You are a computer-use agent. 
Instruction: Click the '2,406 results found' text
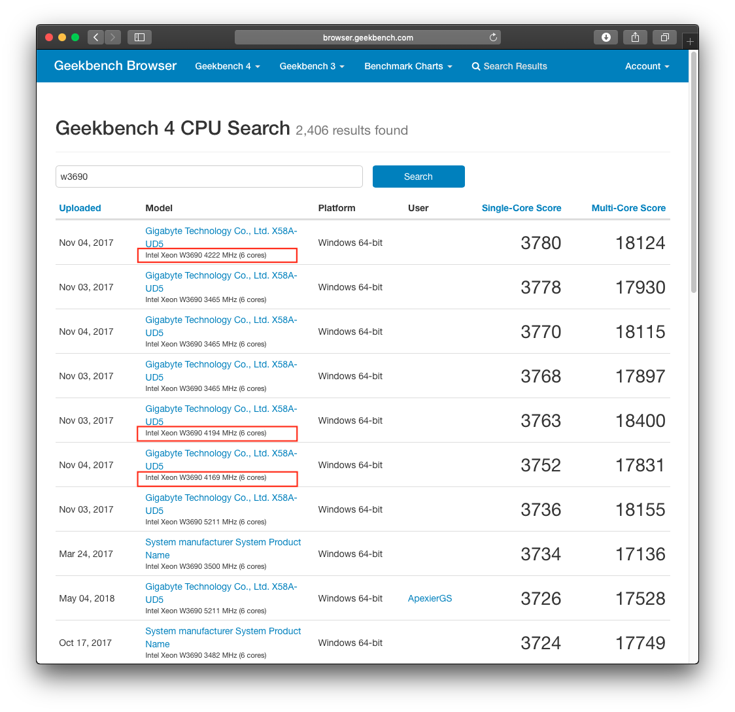(352, 130)
